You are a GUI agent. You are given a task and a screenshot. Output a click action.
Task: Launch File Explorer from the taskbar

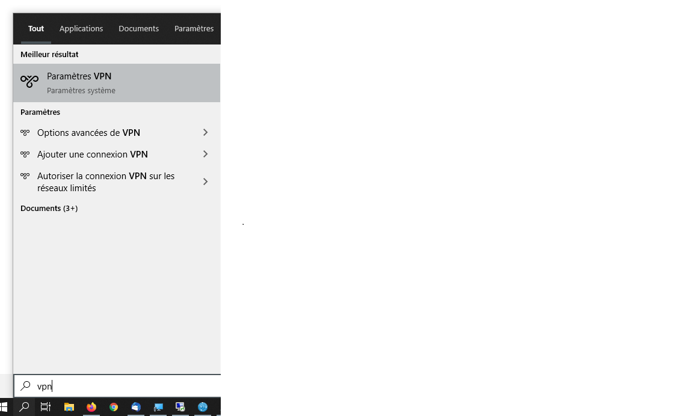(x=69, y=407)
